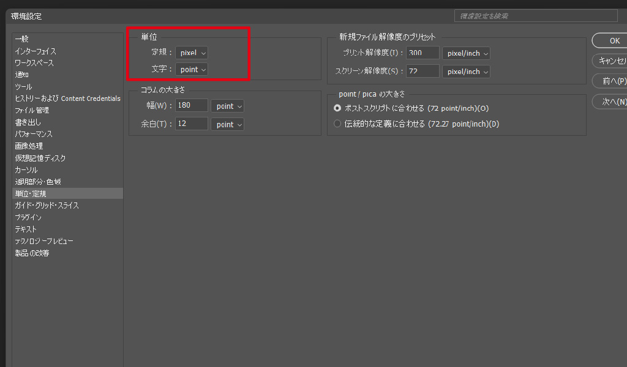This screenshot has height=367, width=627.
Task: Open the パフォーマンス preferences category
Action: [x=34, y=134]
